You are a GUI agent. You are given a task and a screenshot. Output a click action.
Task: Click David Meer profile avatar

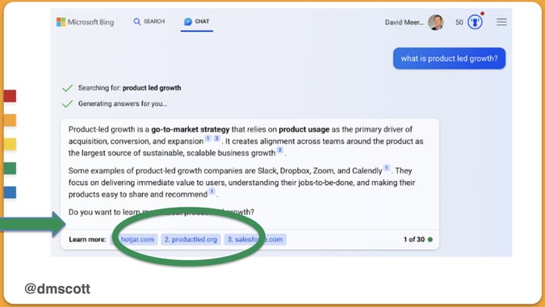click(x=435, y=23)
